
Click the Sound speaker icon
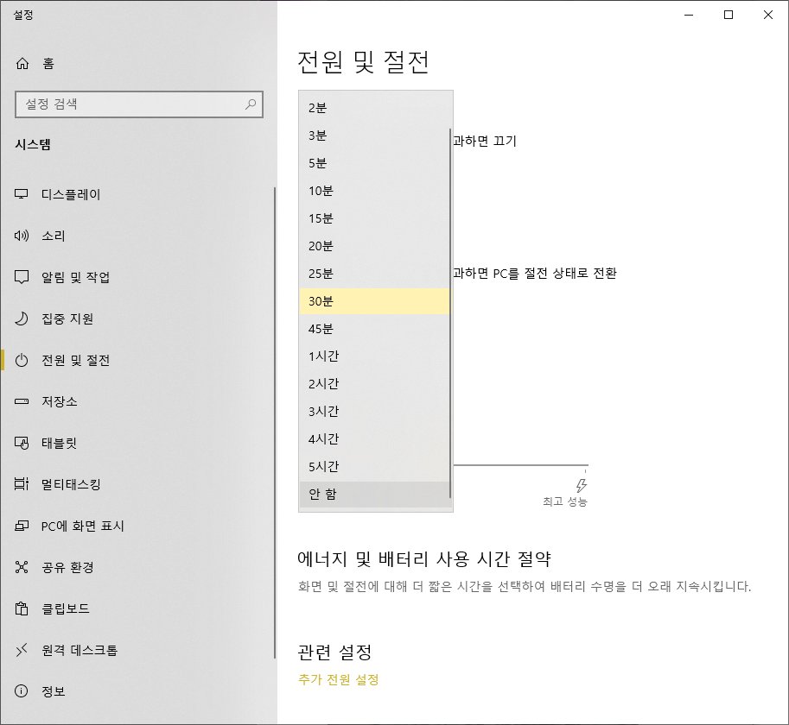21,236
